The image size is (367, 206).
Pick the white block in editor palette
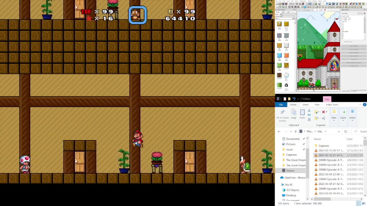[286, 45]
